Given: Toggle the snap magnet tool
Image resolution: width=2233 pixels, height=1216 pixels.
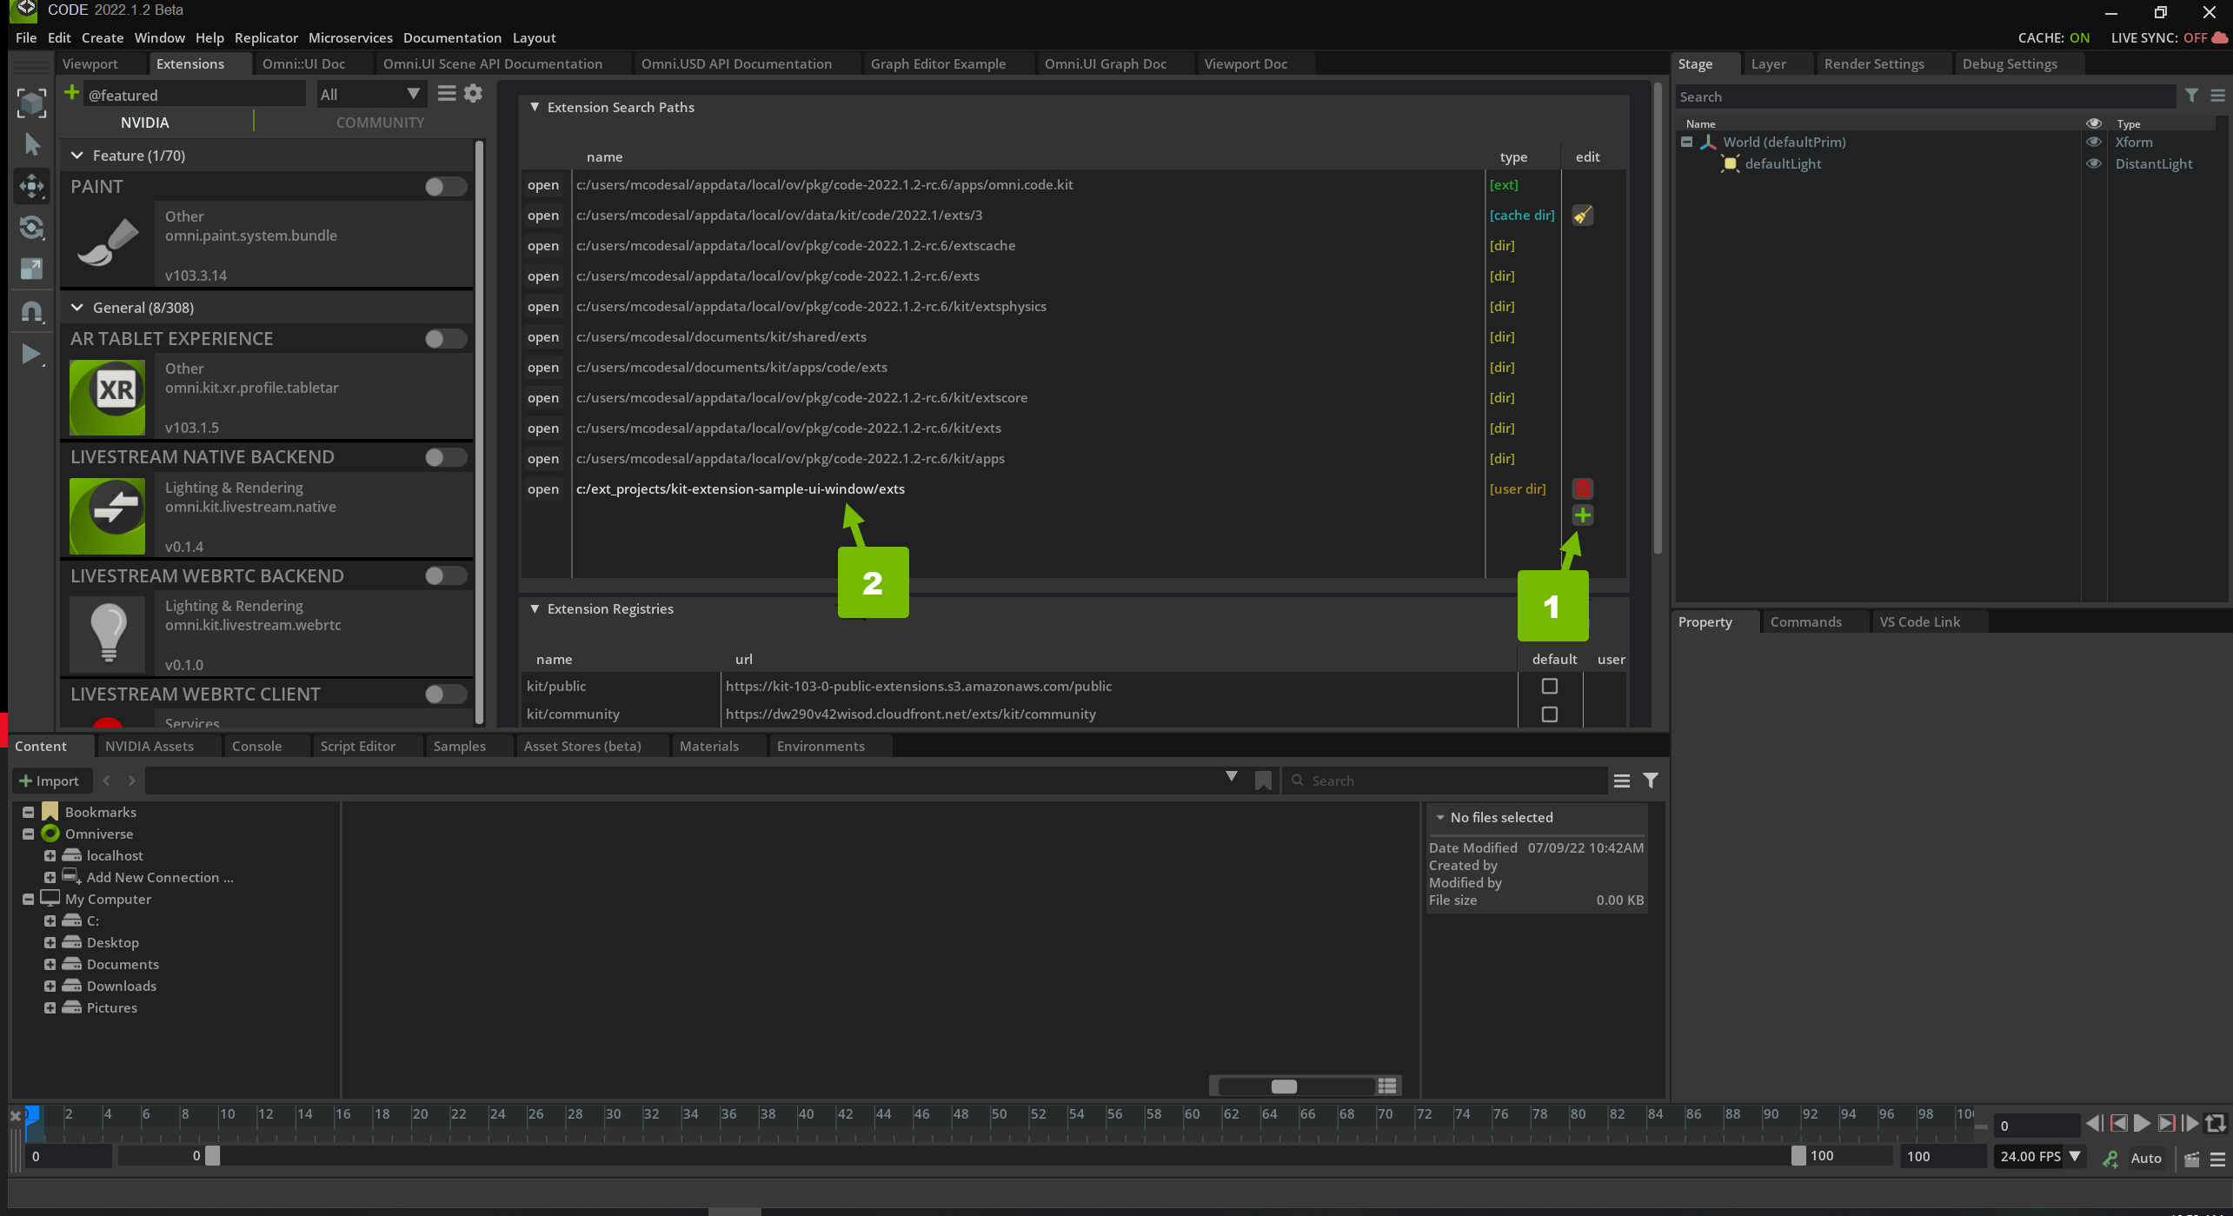Looking at the screenshot, I should (32, 311).
